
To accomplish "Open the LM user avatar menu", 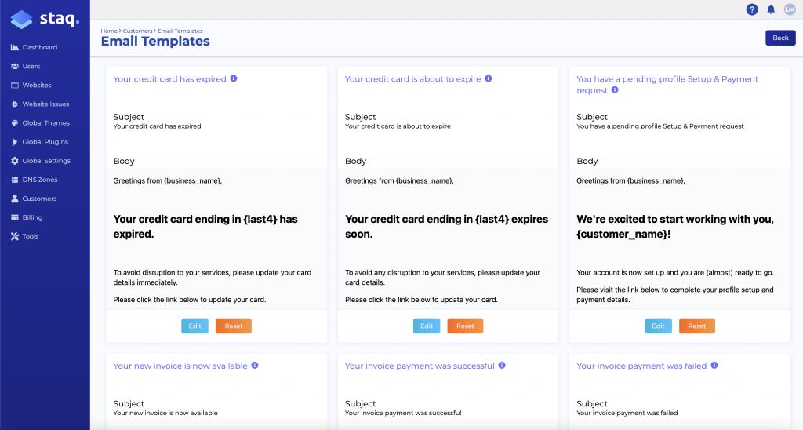I will [789, 9].
